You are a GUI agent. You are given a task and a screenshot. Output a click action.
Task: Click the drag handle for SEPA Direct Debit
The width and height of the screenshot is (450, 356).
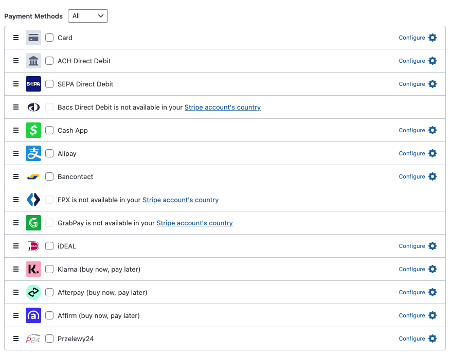coord(16,84)
